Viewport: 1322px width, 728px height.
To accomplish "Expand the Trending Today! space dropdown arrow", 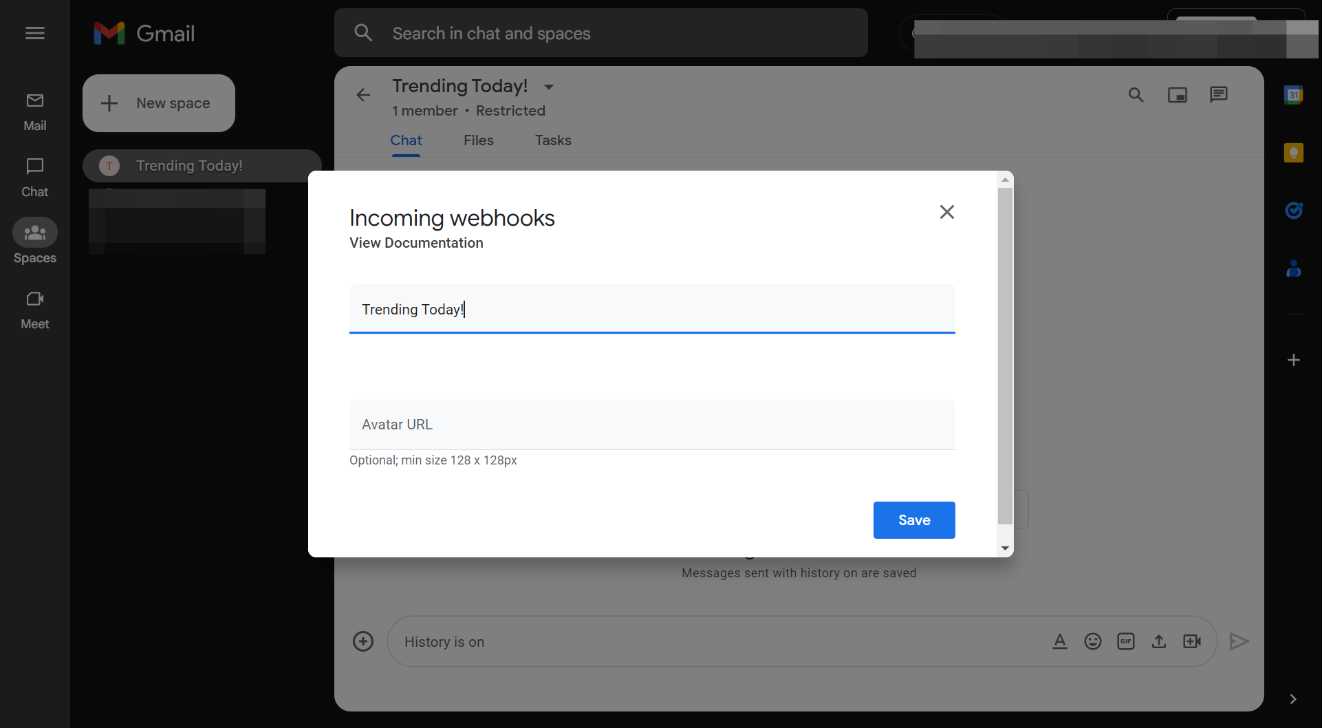I will pyautogui.click(x=549, y=87).
